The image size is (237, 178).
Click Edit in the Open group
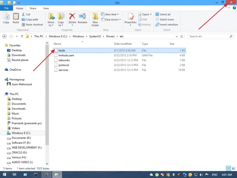(143, 19)
